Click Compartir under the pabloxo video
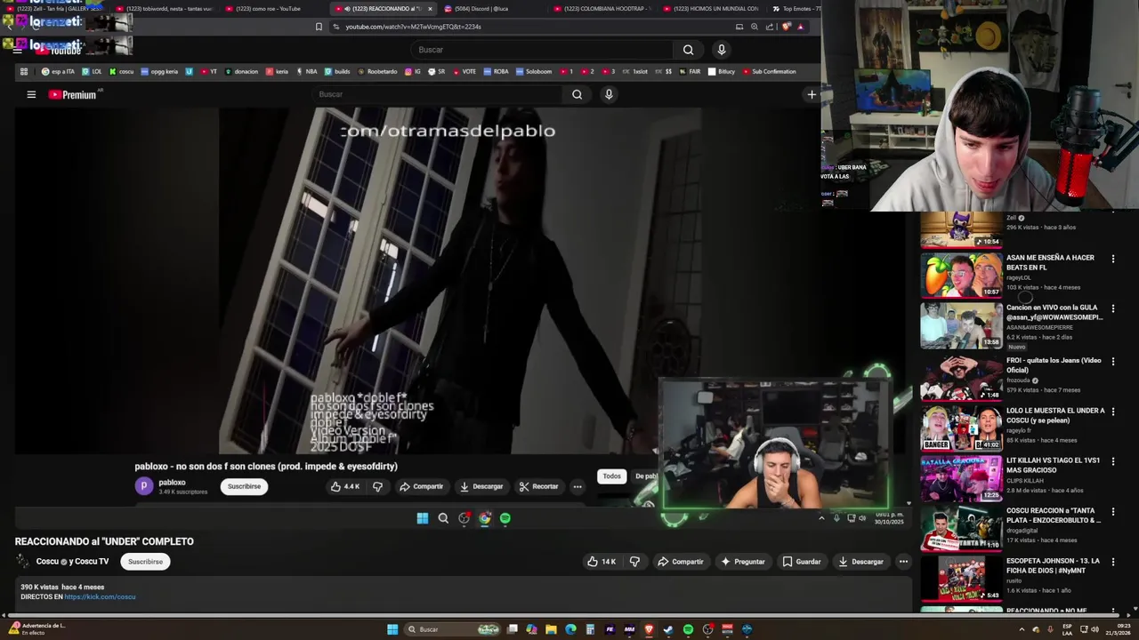Image resolution: width=1139 pixels, height=640 pixels. [421, 486]
